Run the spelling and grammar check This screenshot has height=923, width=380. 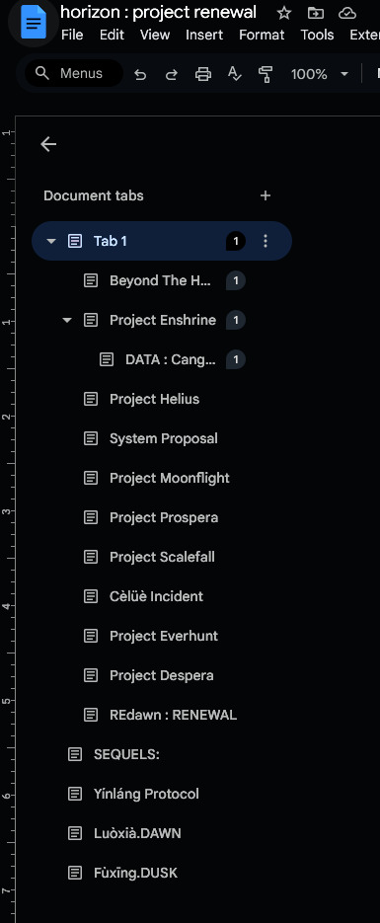235,74
